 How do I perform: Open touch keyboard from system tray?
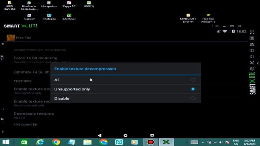pyautogui.click(x=194, y=142)
